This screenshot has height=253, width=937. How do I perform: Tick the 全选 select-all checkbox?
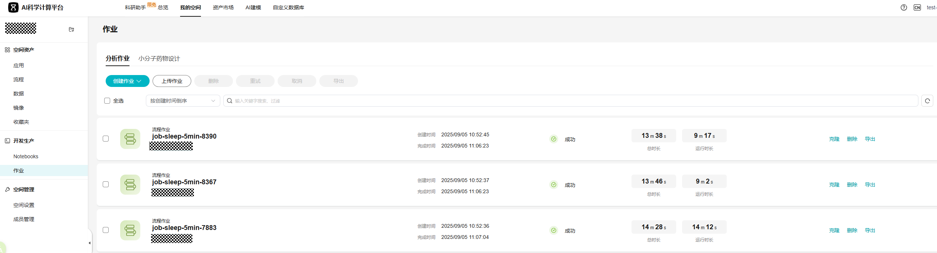pyautogui.click(x=107, y=101)
